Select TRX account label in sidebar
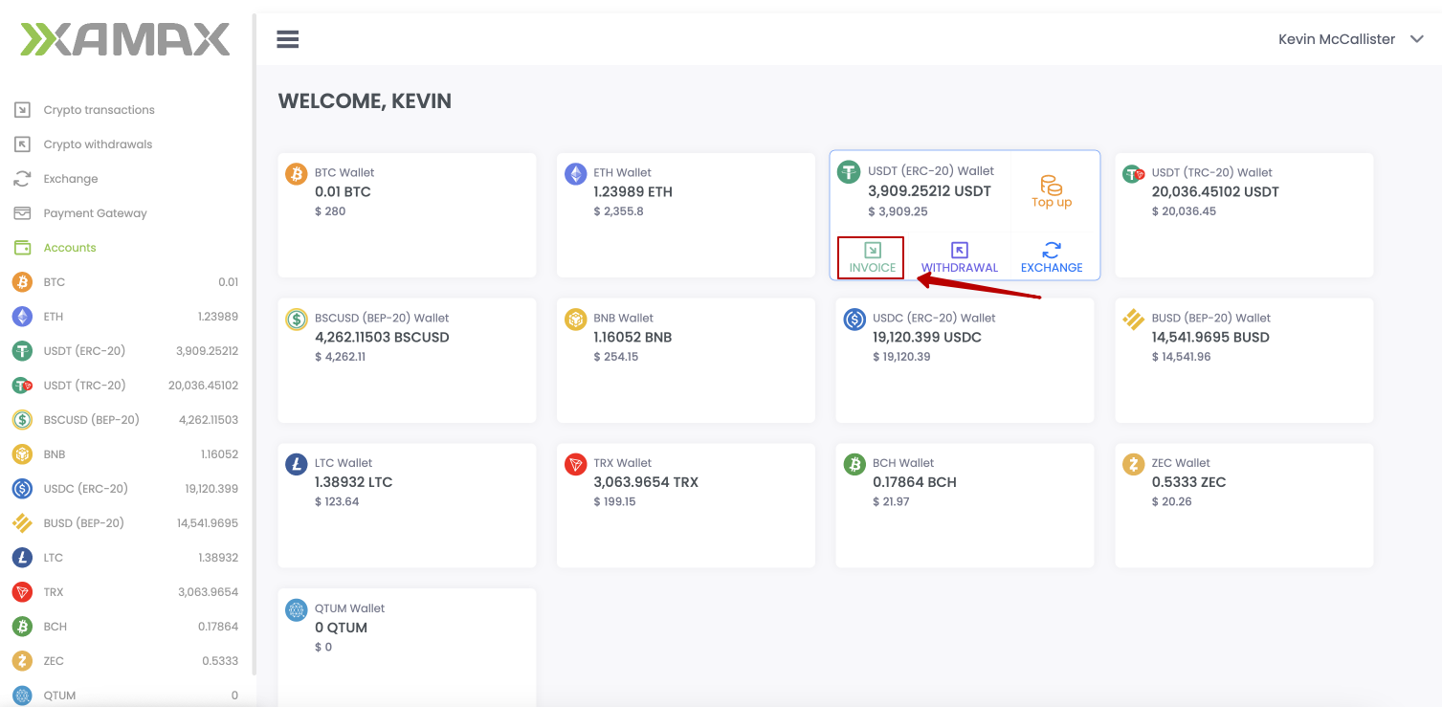Screen dimensions: 1442x707 (54, 592)
